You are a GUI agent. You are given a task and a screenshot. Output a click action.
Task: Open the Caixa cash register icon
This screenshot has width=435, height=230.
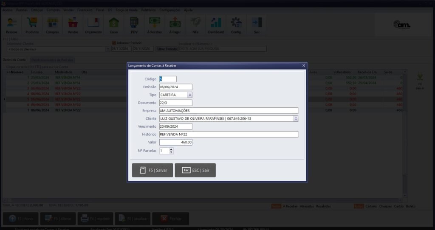coord(114,25)
